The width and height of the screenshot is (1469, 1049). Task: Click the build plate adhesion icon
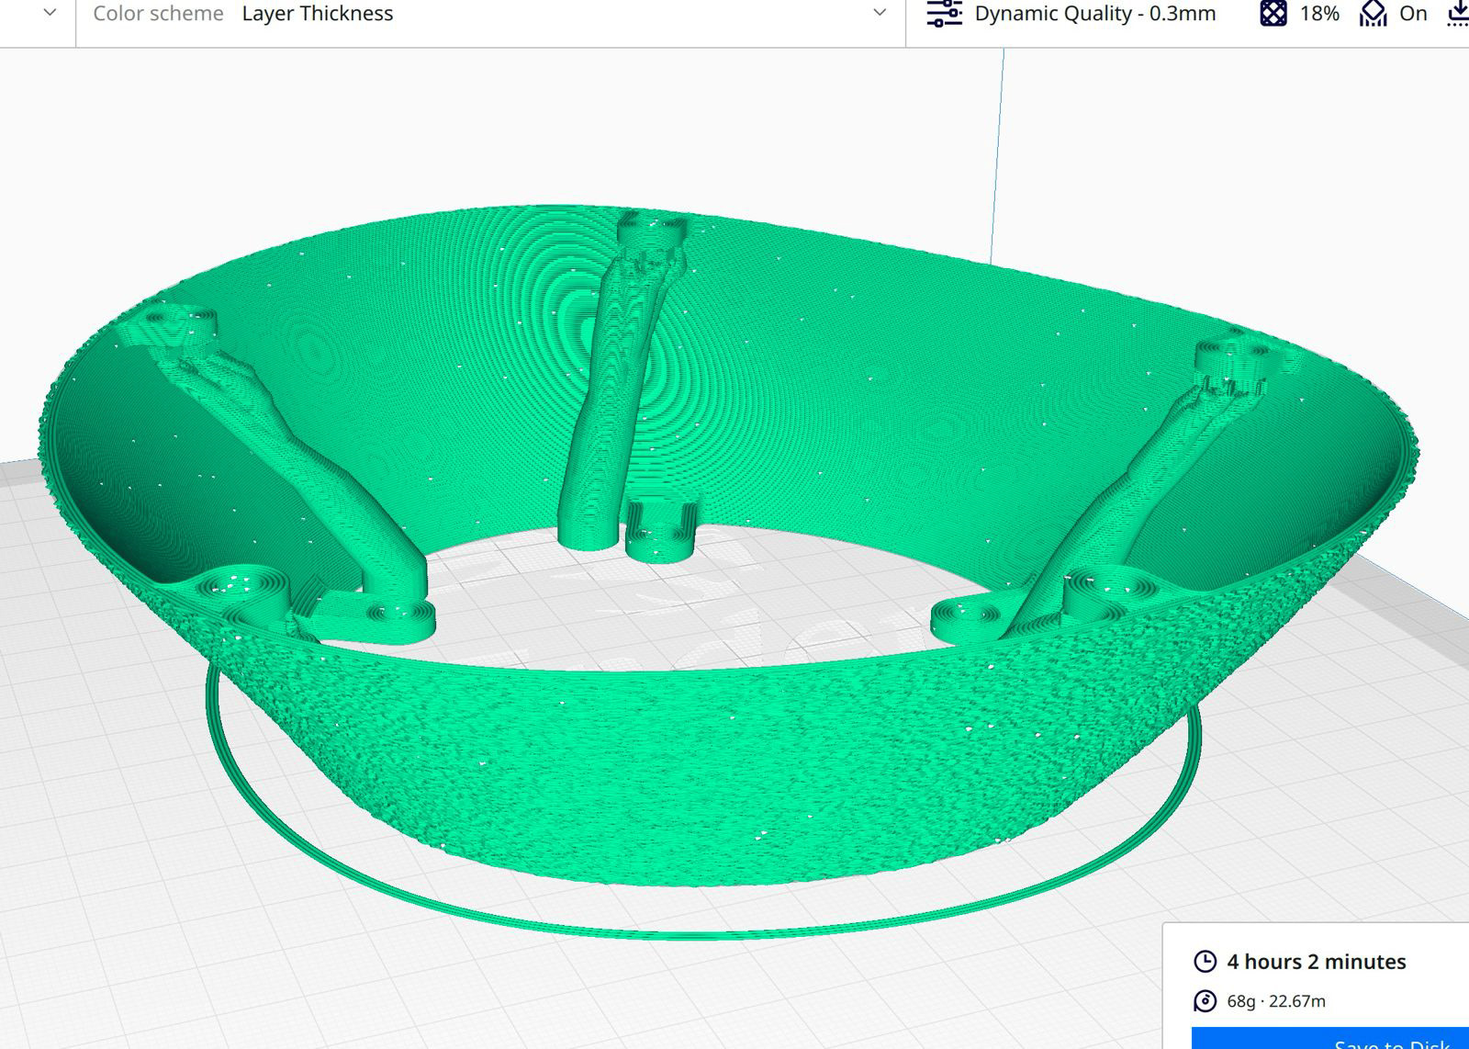pos(1458,14)
